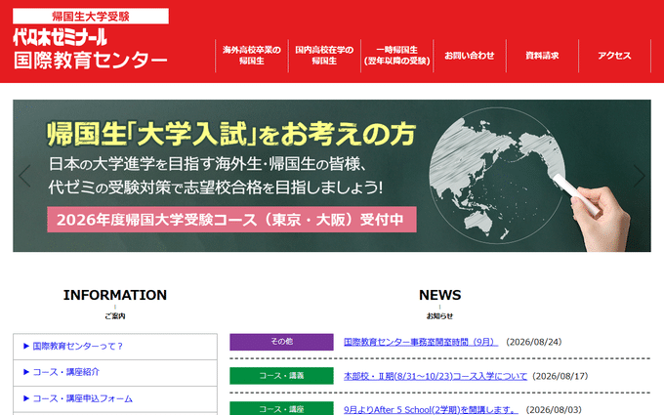Open 9月よりAfter 5 School(2学期) news link
This screenshot has width=664, height=415.
431,409
